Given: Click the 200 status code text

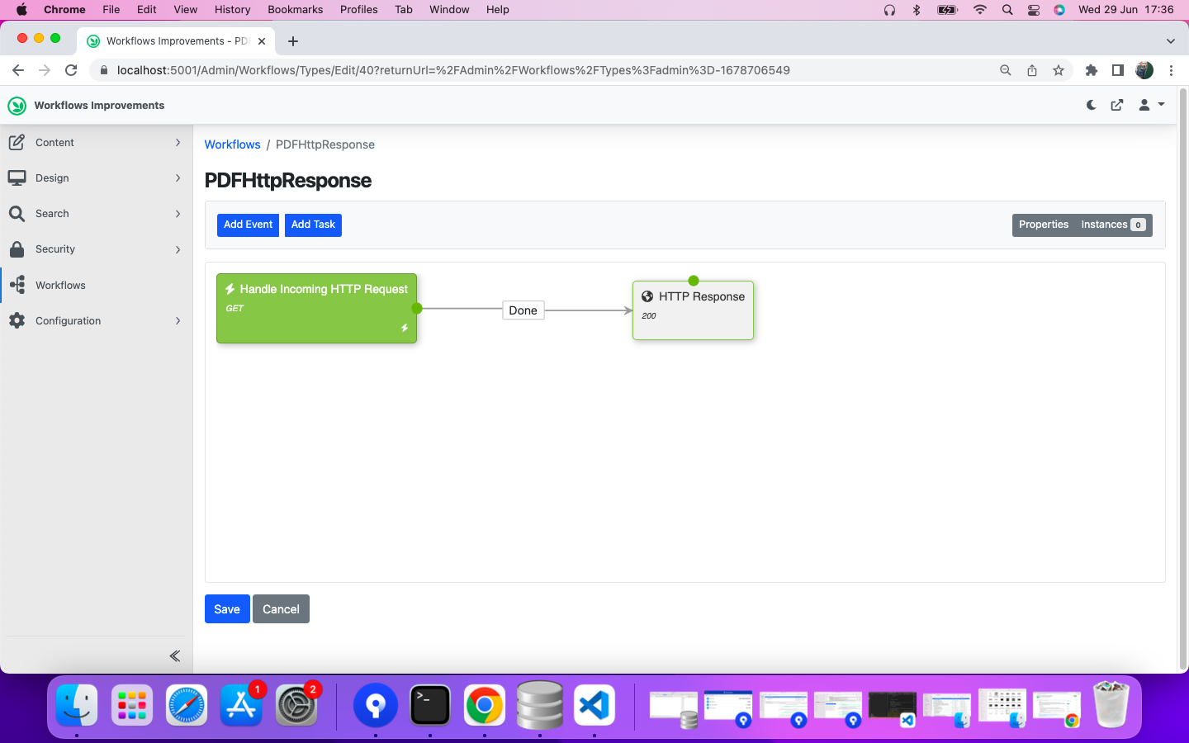Looking at the screenshot, I should coord(649,315).
